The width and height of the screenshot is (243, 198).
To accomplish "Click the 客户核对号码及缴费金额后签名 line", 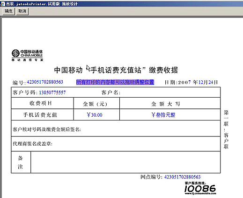I will click(x=47, y=129).
